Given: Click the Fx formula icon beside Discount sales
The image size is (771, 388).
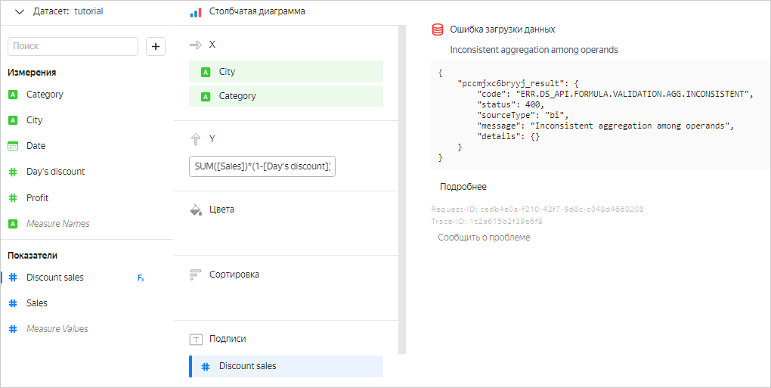Looking at the screenshot, I should point(141,278).
